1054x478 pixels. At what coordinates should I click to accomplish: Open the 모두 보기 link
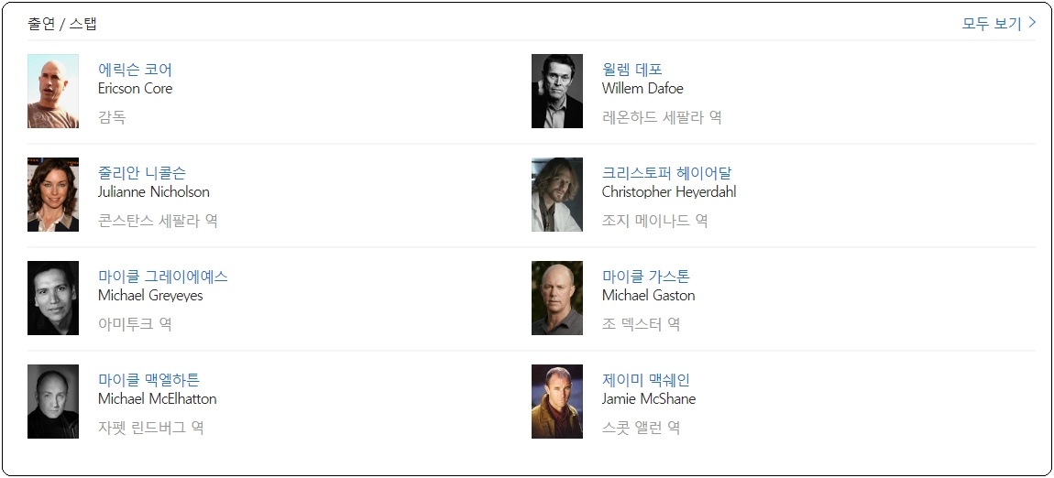pyautogui.click(x=991, y=23)
